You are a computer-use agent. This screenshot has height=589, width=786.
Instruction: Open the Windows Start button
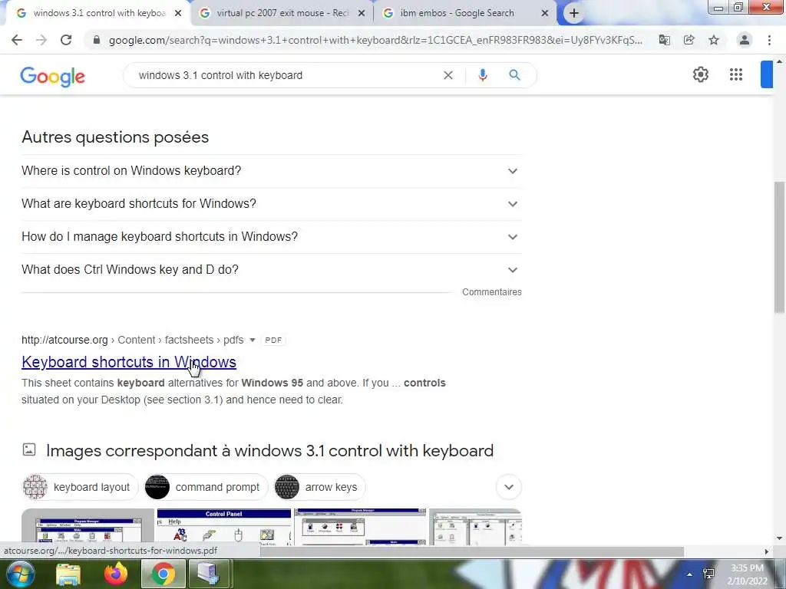point(20,574)
